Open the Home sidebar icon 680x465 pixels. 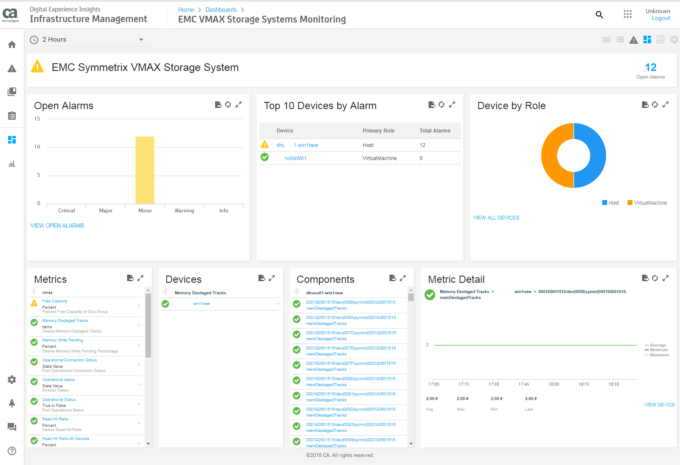click(x=12, y=45)
